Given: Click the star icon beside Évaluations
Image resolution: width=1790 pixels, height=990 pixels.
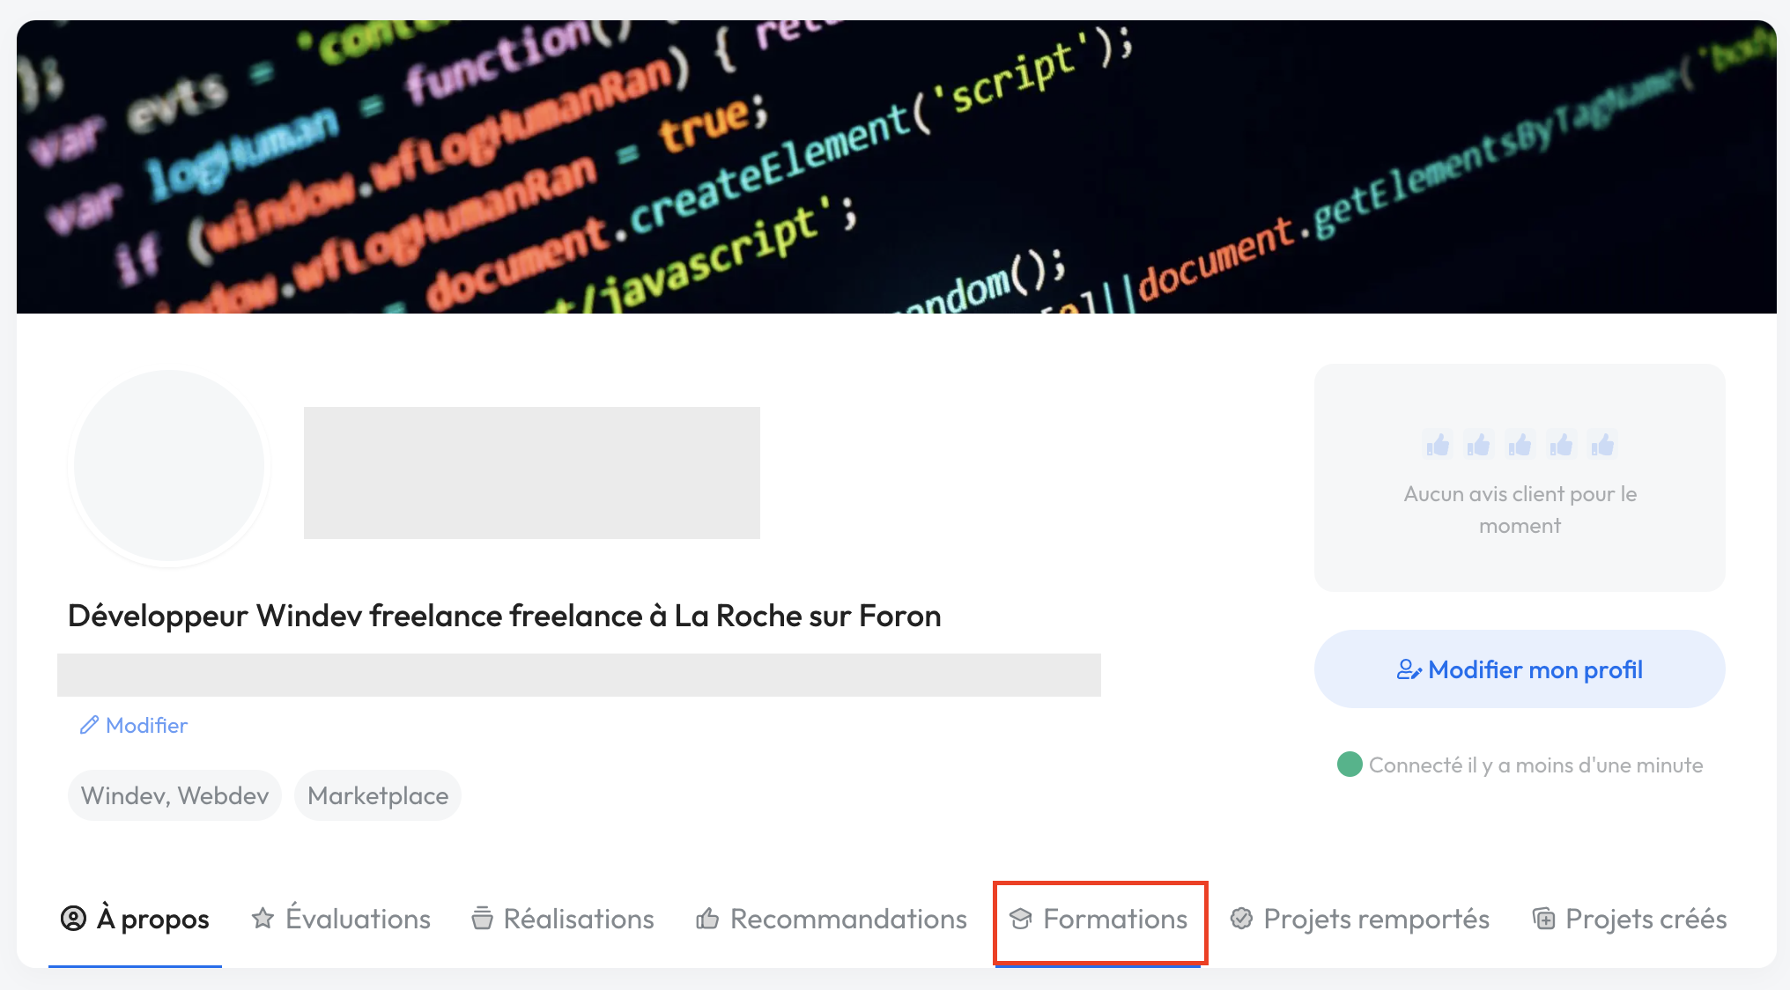Looking at the screenshot, I should pyautogui.click(x=263, y=919).
